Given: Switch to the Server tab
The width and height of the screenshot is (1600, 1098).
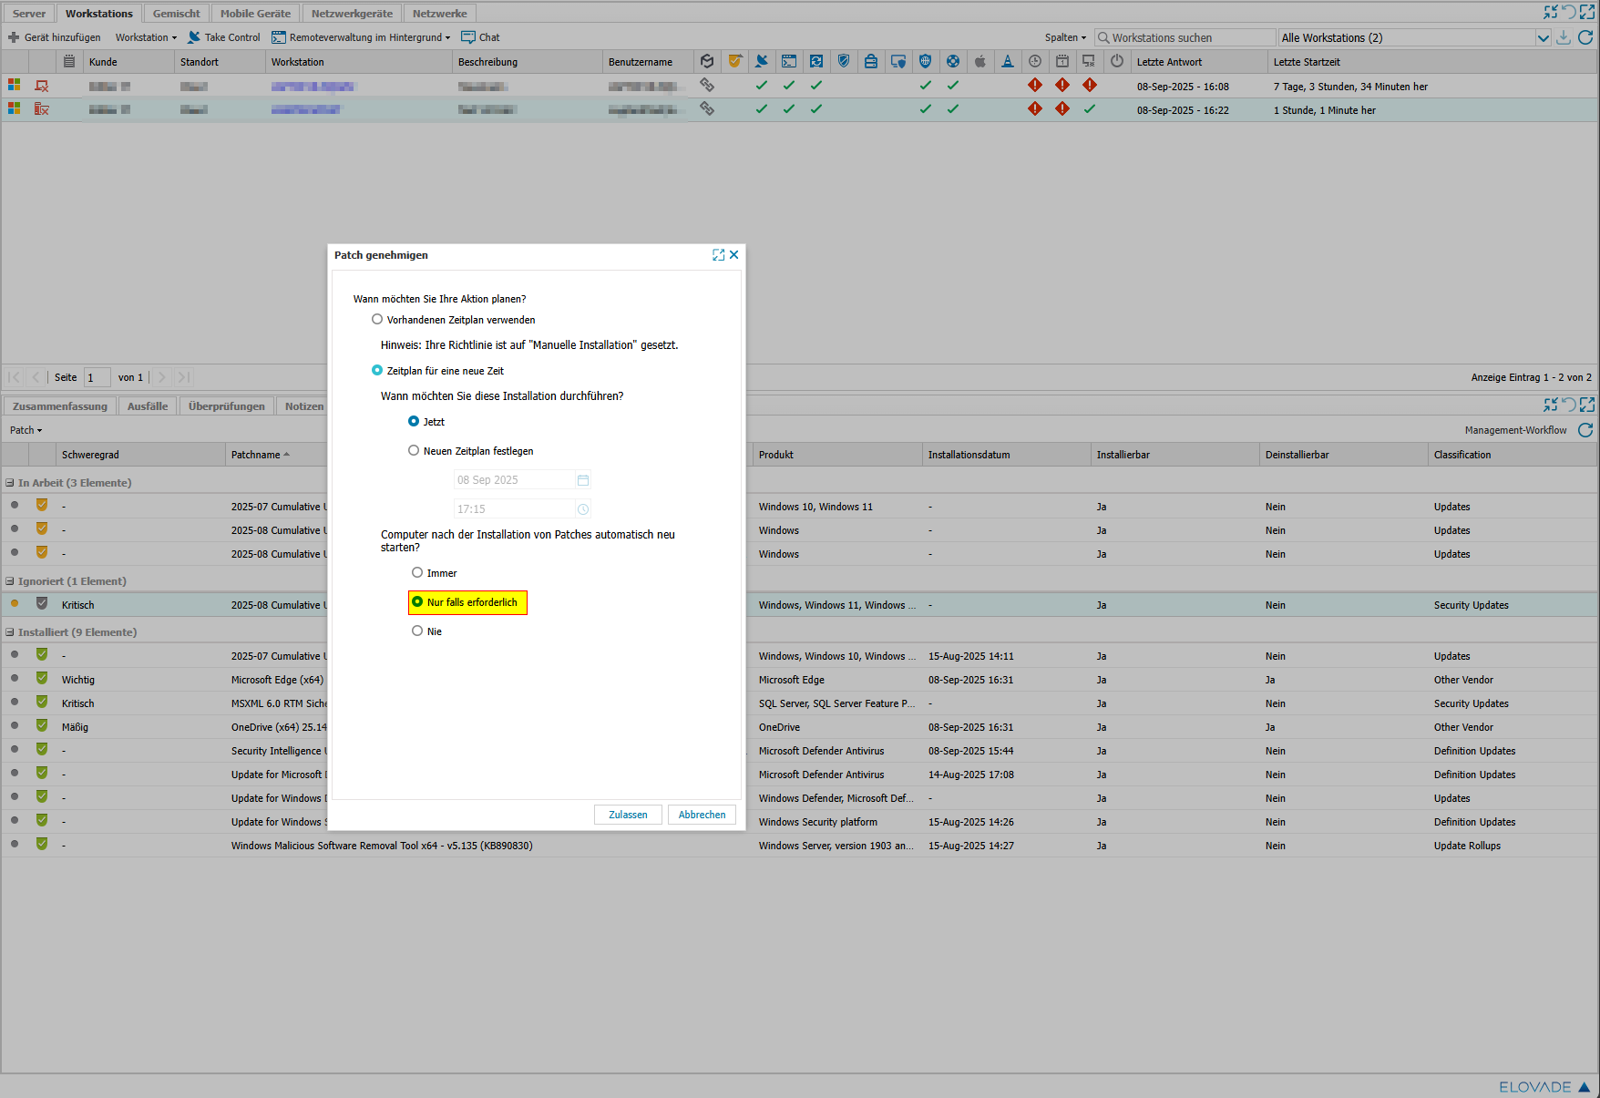Looking at the screenshot, I should click(x=29, y=14).
